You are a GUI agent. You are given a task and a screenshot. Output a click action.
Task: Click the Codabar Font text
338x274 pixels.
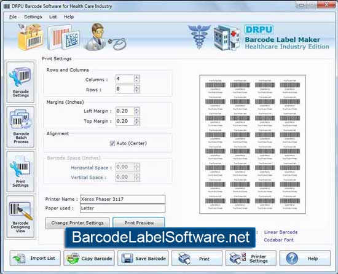[x=279, y=240]
